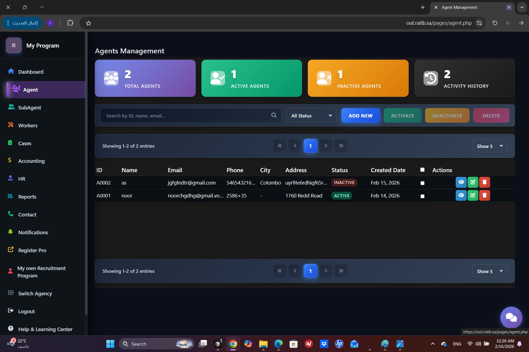Open the top Show 5 entries dropdown
The image size is (529, 352).
point(490,146)
